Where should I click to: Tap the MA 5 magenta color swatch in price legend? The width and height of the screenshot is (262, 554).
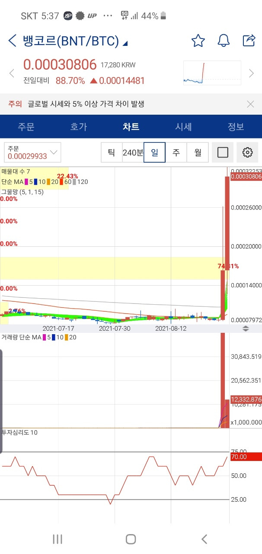tap(27, 182)
